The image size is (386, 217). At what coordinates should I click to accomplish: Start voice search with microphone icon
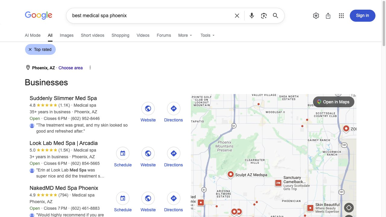click(252, 16)
